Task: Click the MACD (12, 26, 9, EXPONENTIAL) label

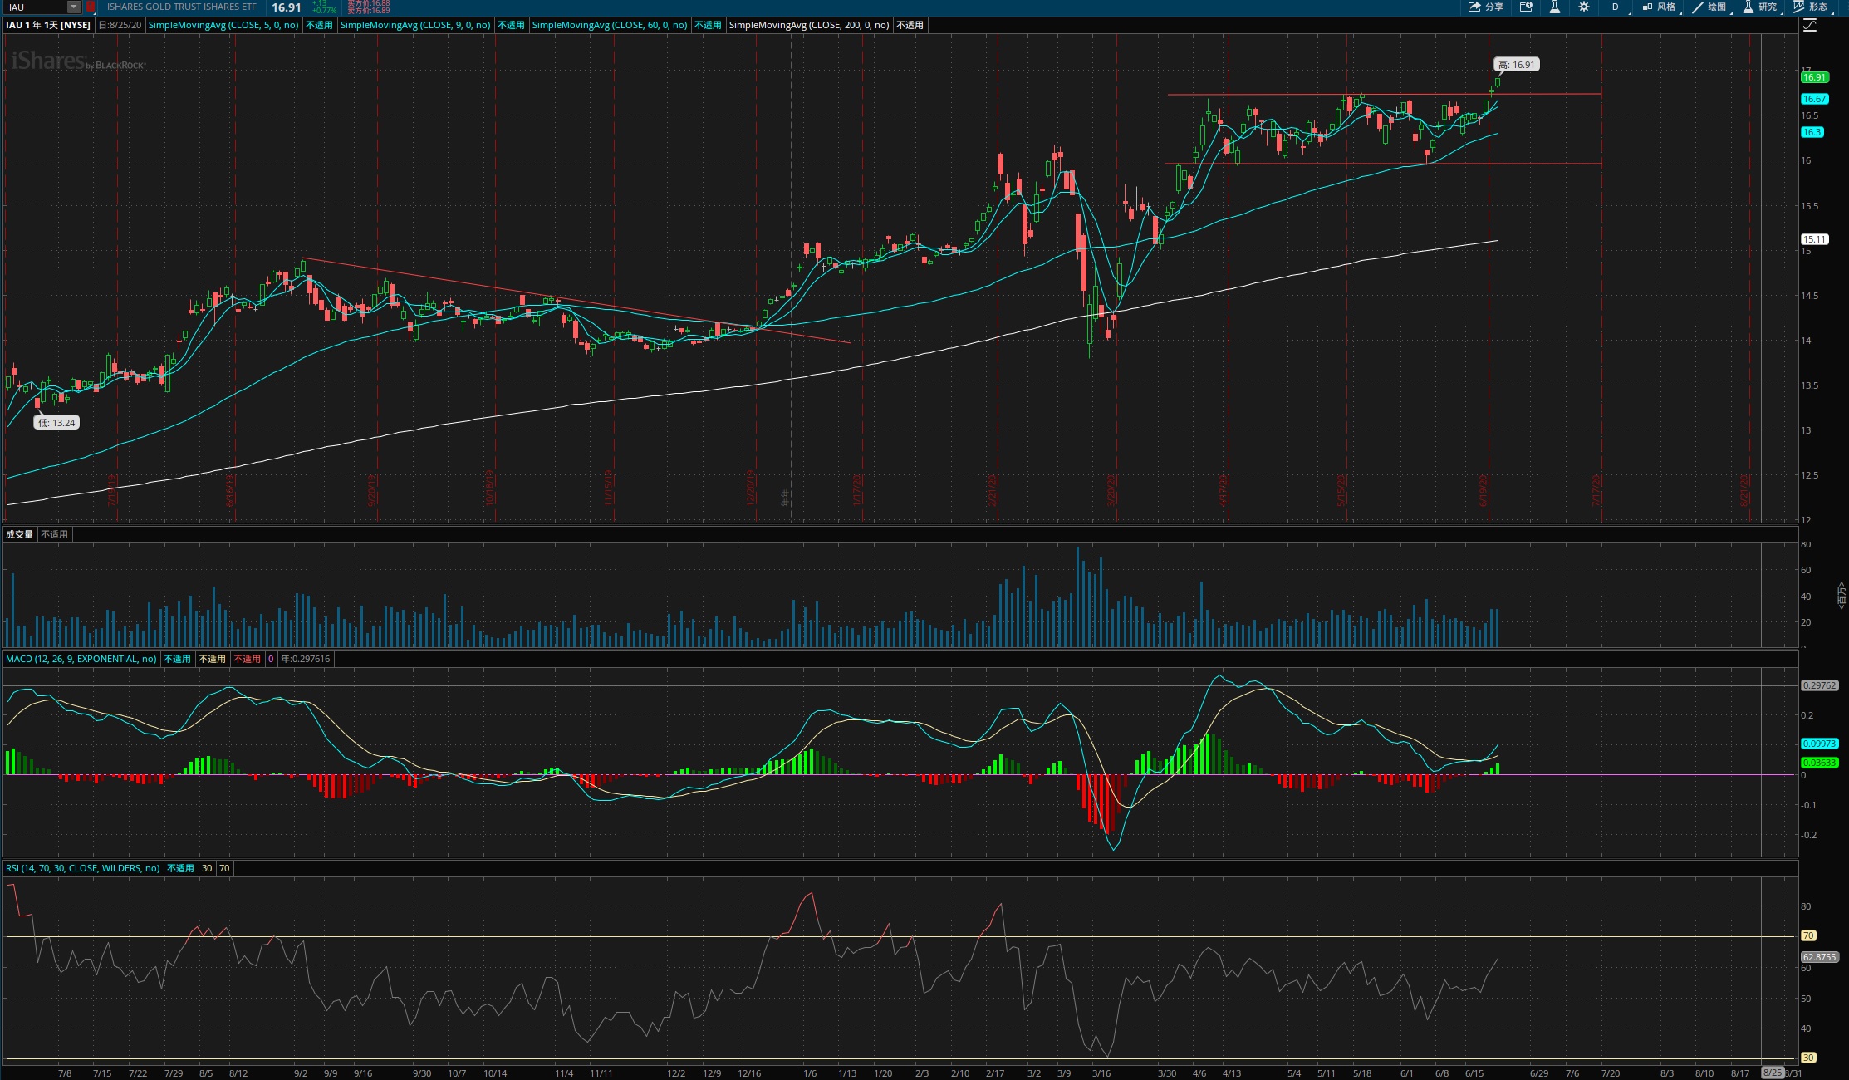Action: pos(81,659)
